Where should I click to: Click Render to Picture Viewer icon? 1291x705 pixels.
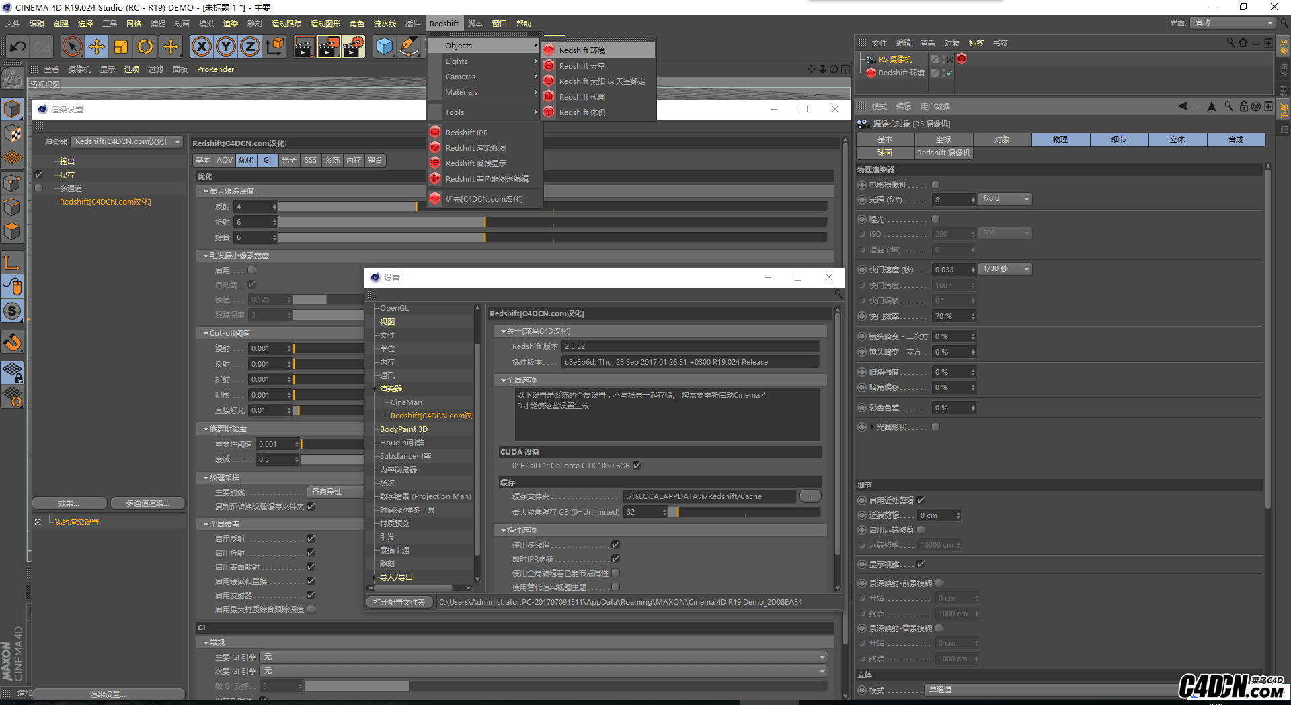point(329,46)
